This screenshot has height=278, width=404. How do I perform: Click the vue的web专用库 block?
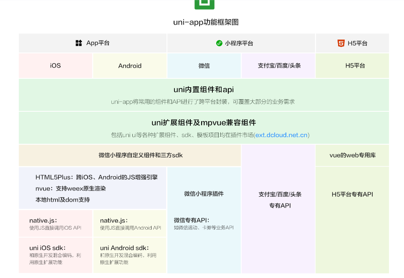(x=353, y=155)
